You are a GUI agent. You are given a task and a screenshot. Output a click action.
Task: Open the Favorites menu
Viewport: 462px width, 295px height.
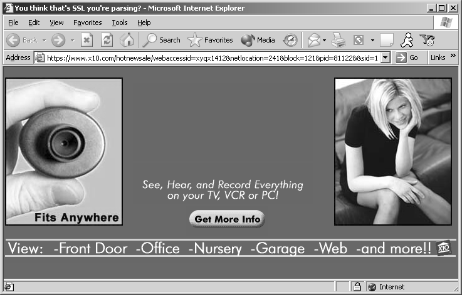coord(88,22)
